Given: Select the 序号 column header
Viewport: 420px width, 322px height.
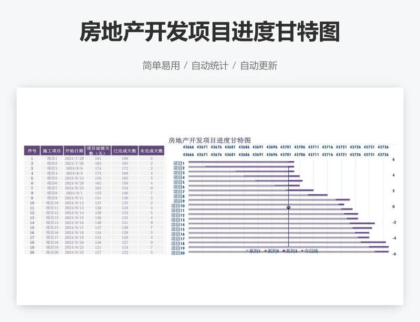Looking at the screenshot, I should pos(32,151).
